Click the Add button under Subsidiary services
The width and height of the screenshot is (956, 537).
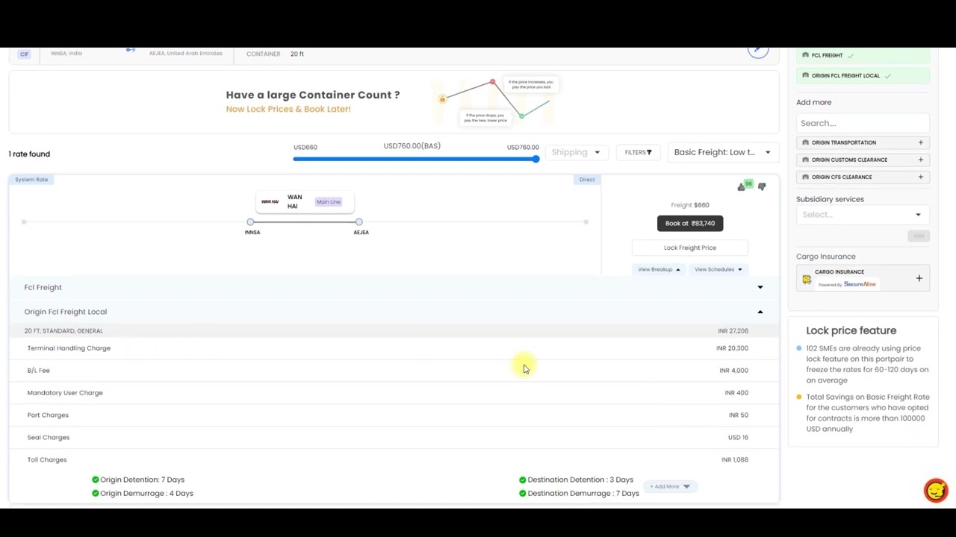click(x=919, y=236)
